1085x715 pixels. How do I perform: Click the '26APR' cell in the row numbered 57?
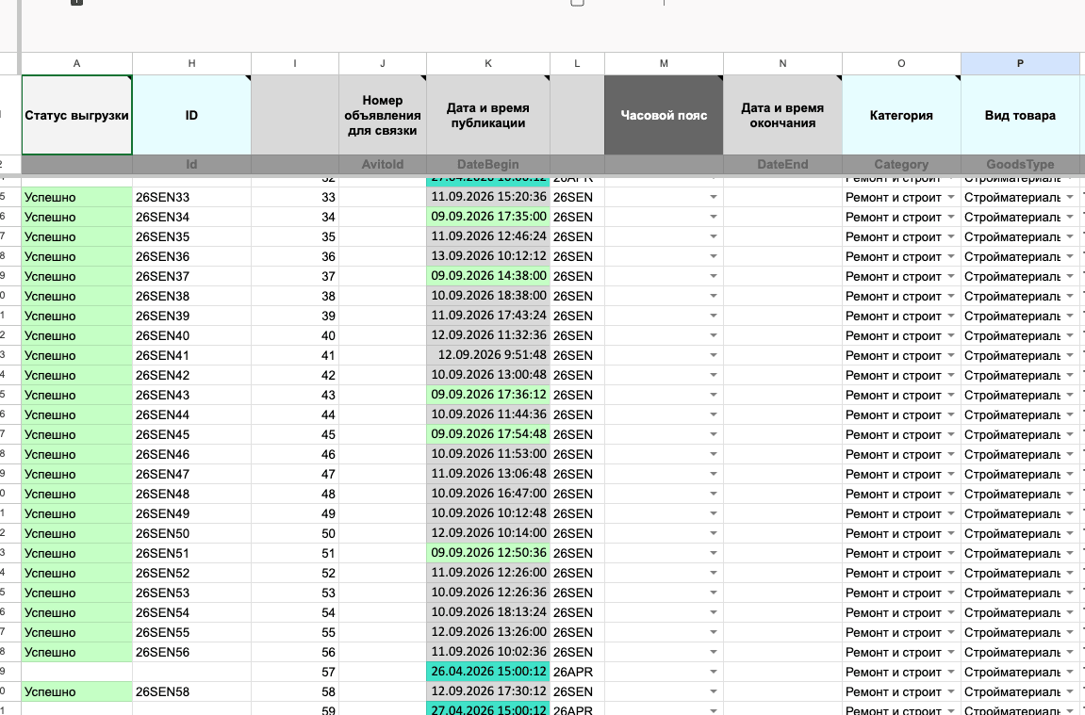click(577, 672)
